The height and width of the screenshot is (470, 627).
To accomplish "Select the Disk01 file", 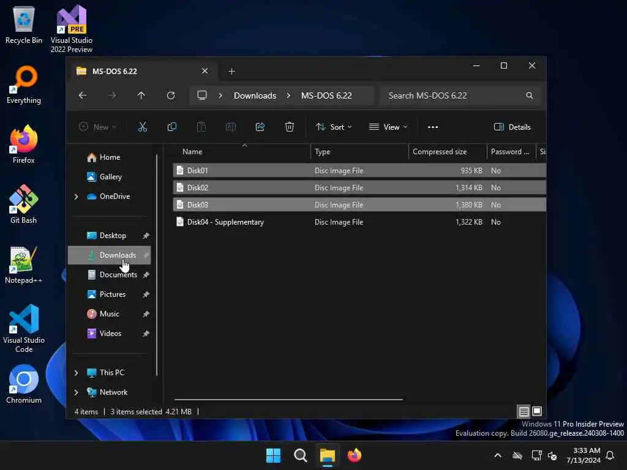I will click(x=359, y=171).
